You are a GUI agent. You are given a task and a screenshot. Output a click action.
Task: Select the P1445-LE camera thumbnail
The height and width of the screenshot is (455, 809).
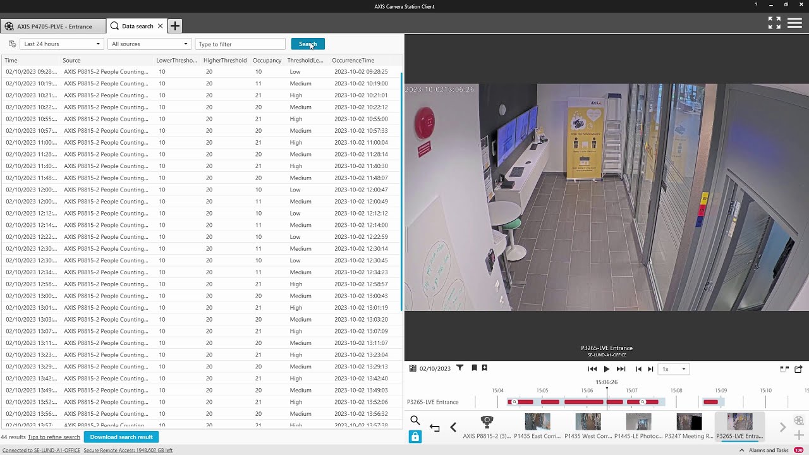[638, 427]
